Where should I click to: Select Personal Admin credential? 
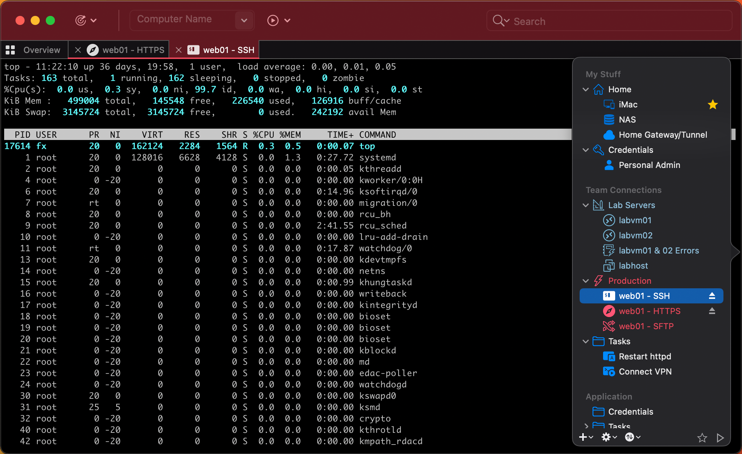[649, 165]
